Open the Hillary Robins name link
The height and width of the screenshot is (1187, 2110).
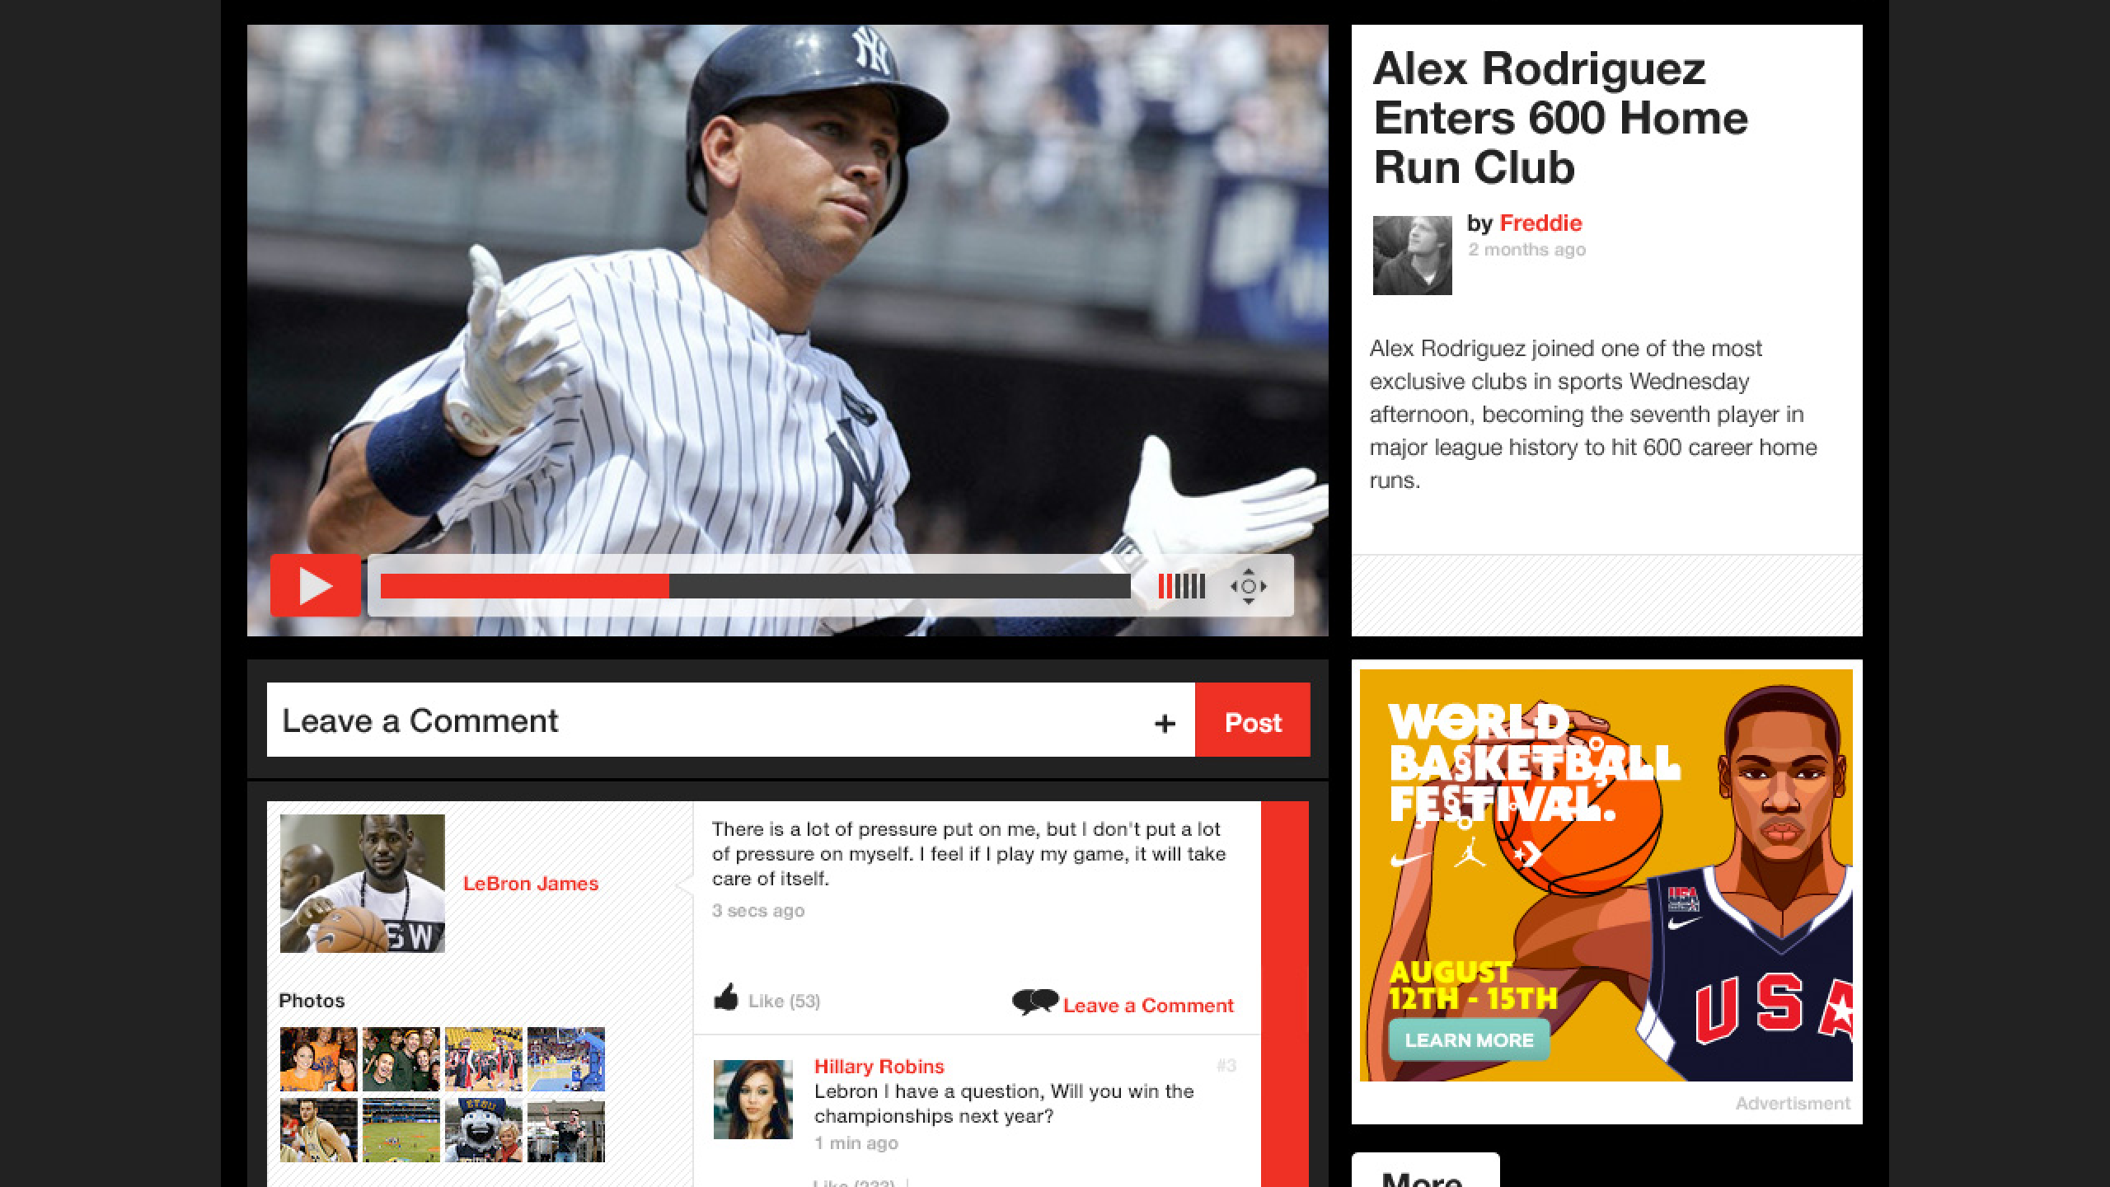[879, 1067]
